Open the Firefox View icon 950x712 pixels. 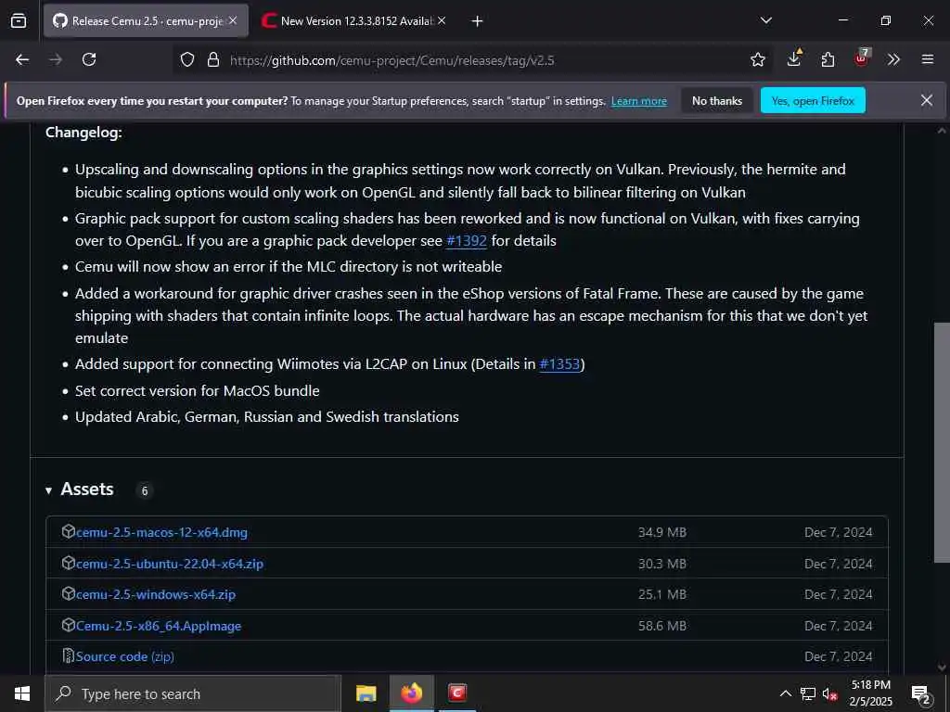(19, 20)
